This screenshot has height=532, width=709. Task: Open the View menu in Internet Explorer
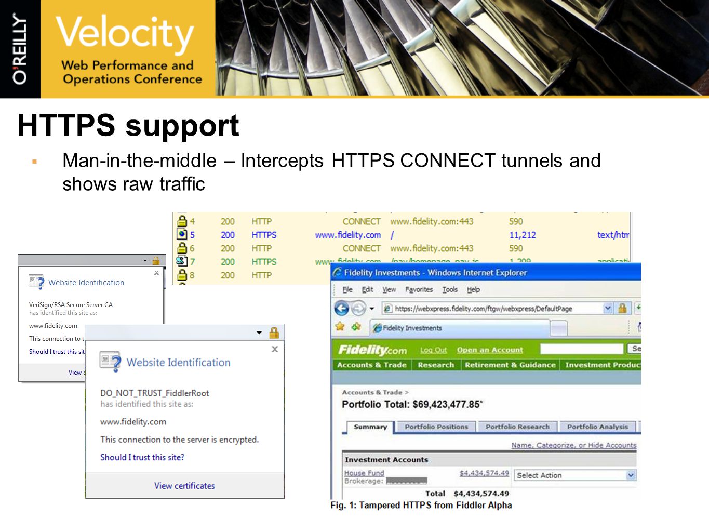389,290
